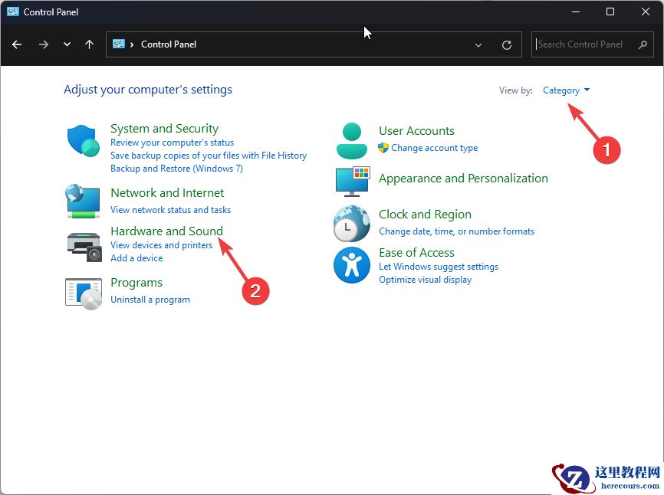Open Backup and Restore (Windows 7)
664x495 pixels.
tap(176, 169)
